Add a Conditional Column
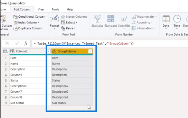Image resolution: width=188 pixels, height=118 pixels. coord(30,17)
